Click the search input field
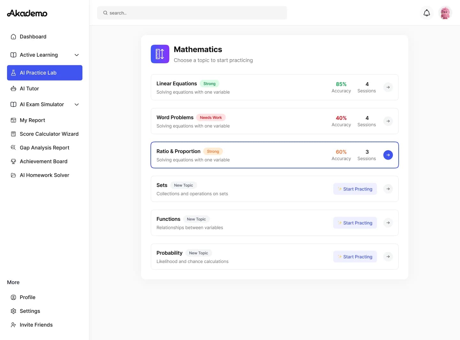This screenshot has height=340, width=460. point(192,13)
